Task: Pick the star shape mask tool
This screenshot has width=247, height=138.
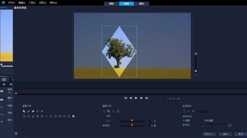Action: (37, 116)
